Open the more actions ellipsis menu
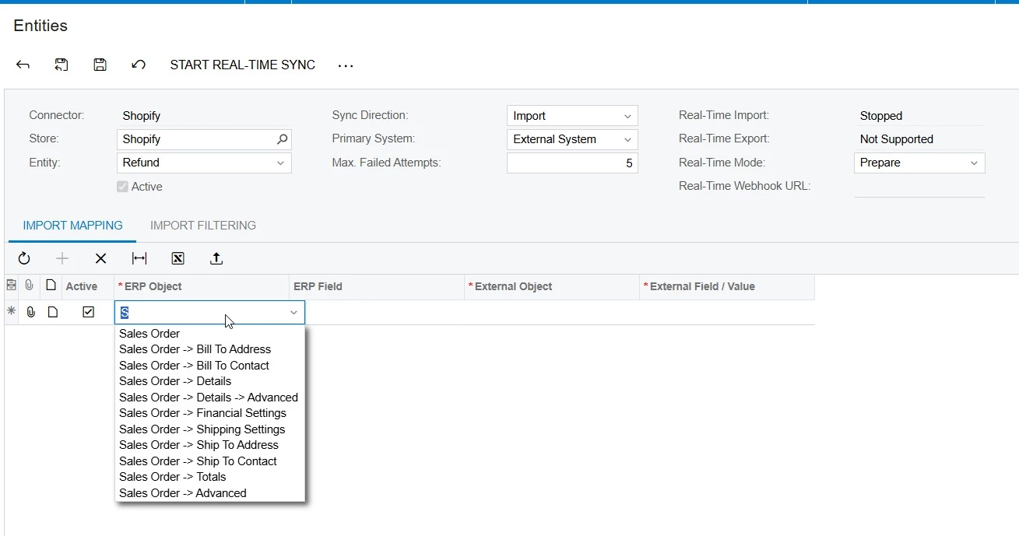 pyautogui.click(x=346, y=66)
